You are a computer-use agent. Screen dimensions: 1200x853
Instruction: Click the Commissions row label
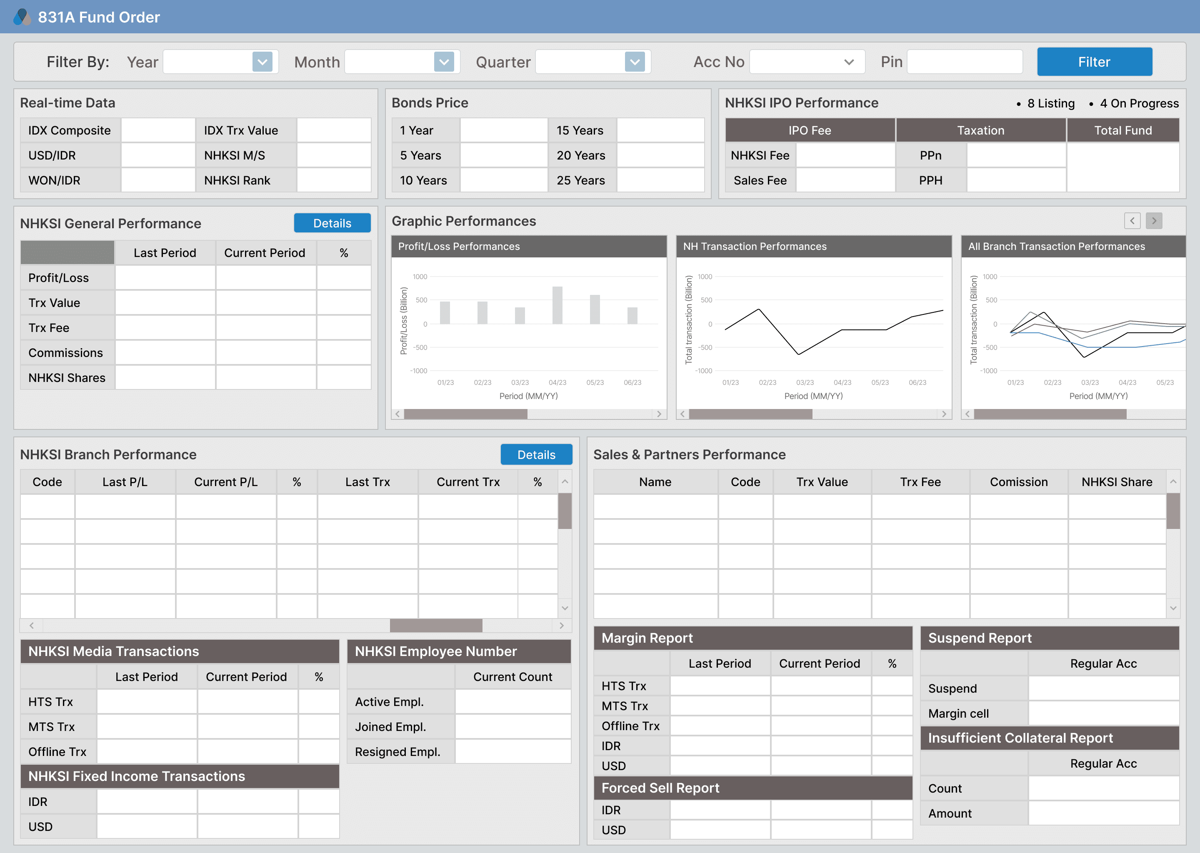pyautogui.click(x=67, y=353)
